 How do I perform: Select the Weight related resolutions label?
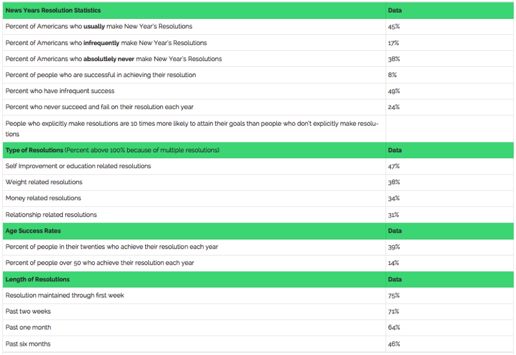[x=44, y=182]
